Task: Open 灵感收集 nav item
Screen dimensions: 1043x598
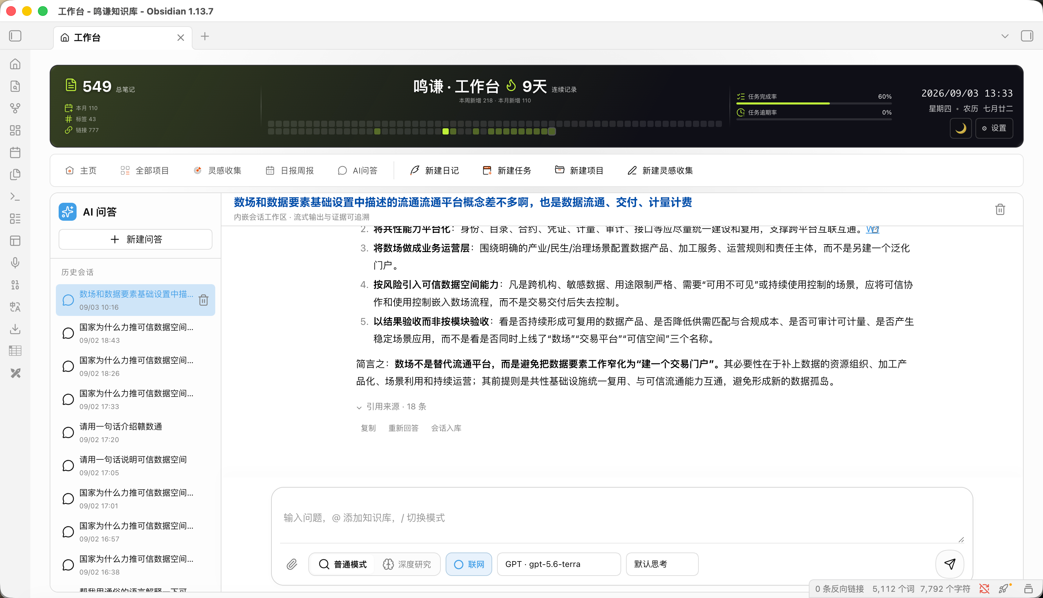Action: (217, 170)
